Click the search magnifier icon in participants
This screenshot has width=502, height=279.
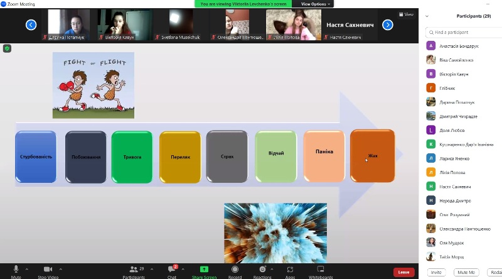(431, 33)
